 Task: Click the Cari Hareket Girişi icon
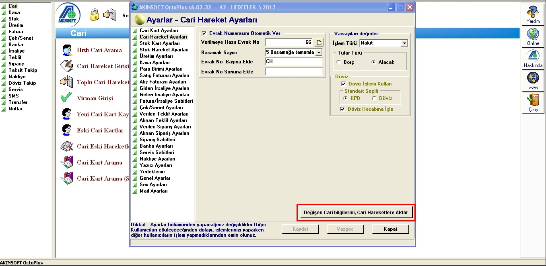(66, 66)
